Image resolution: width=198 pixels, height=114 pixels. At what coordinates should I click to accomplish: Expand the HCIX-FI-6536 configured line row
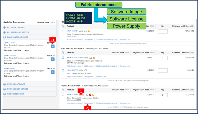63,95
